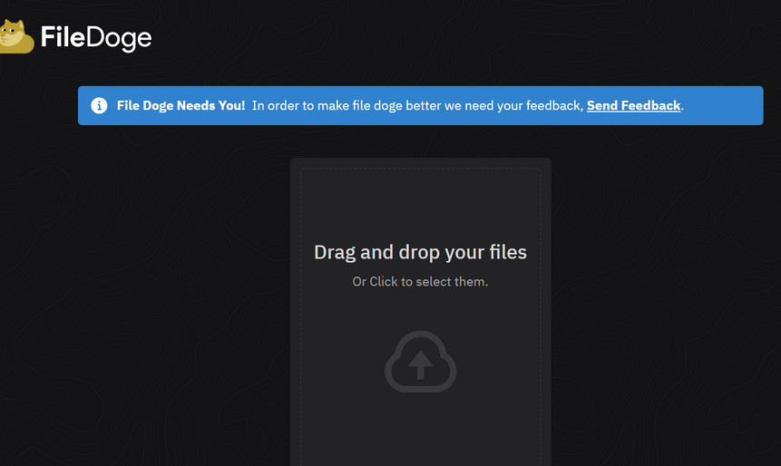Click empty dropzone area above the heading
Viewport: 781px width, 466px height.
(420, 204)
